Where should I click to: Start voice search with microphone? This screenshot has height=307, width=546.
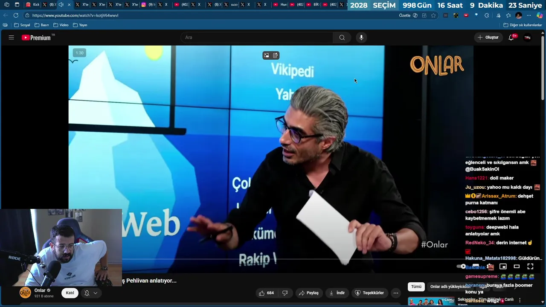(x=361, y=38)
